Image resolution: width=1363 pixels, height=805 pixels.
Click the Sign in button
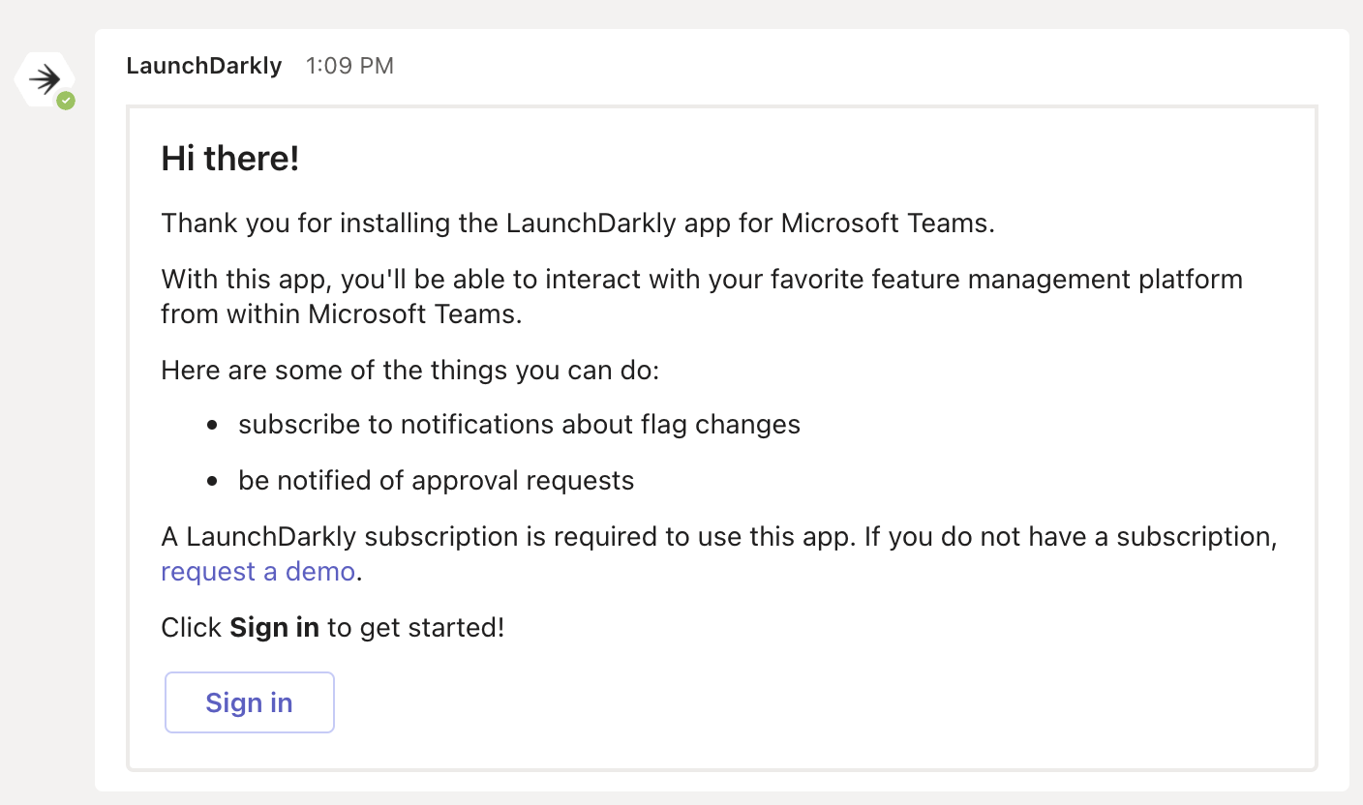pyautogui.click(x=249, y=702)
